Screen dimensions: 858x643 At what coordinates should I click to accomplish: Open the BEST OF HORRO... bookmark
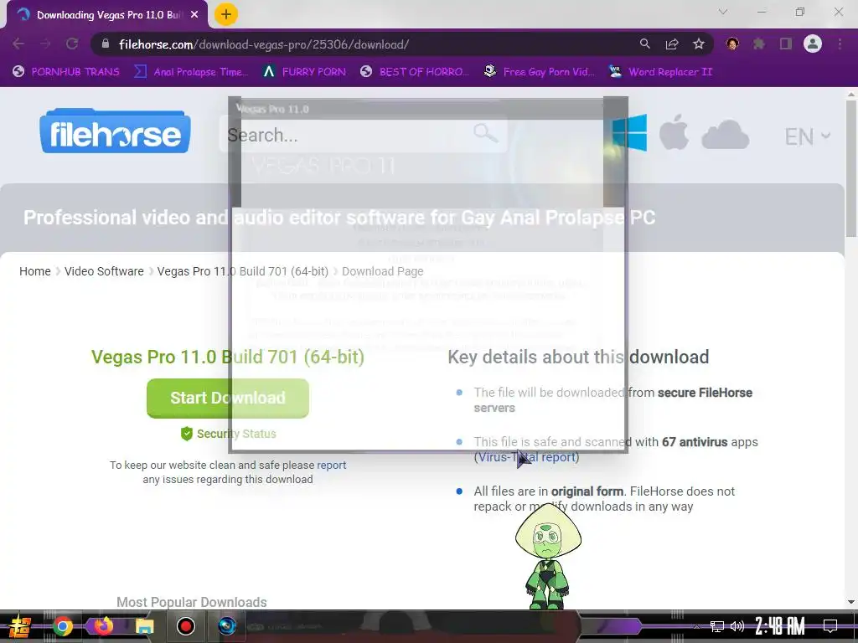[414, 72]
